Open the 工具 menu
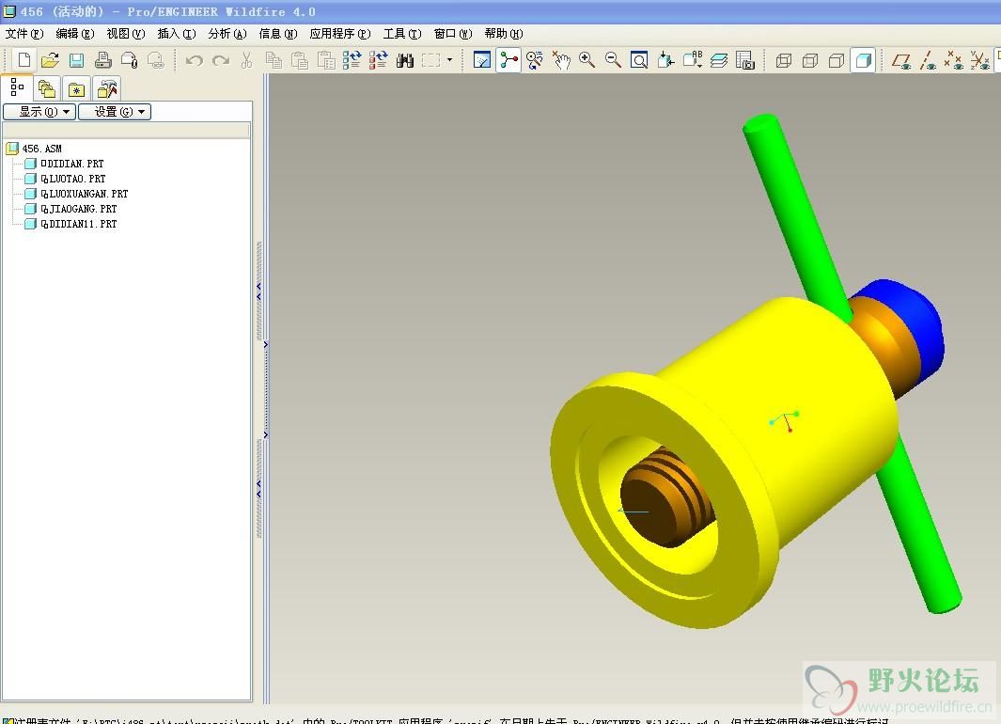1001x724 pixels. pos(402,34)
